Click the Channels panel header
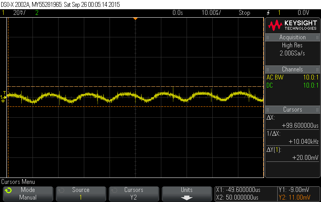The height and width of the screenshot is (202, 321). point(293,69)
